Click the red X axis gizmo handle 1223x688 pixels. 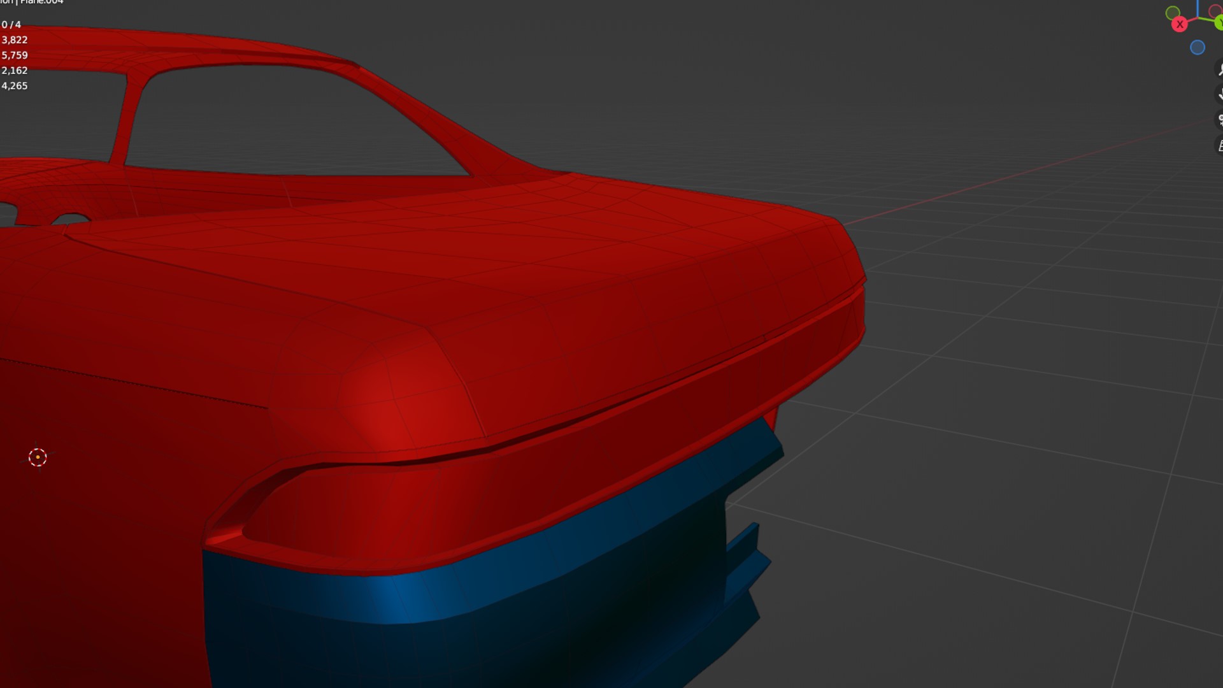coord(1180,24)
